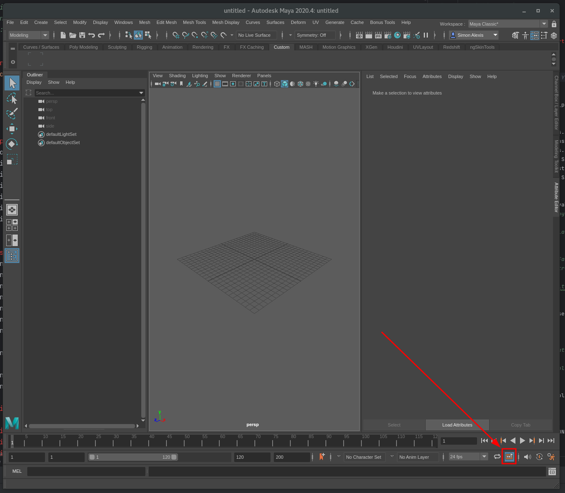Select camera icon in viewport panel toolbar
Viewport: 565px width, 493px height.
pos(157,84)
